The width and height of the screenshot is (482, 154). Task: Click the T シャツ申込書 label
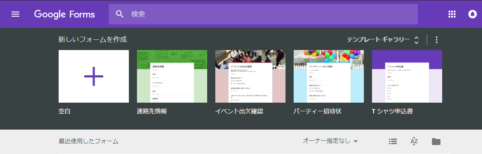[x=392, y=111]
